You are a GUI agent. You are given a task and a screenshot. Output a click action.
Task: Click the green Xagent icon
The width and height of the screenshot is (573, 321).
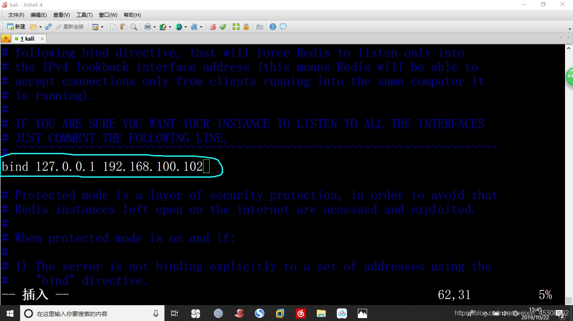tap(223, 27)
